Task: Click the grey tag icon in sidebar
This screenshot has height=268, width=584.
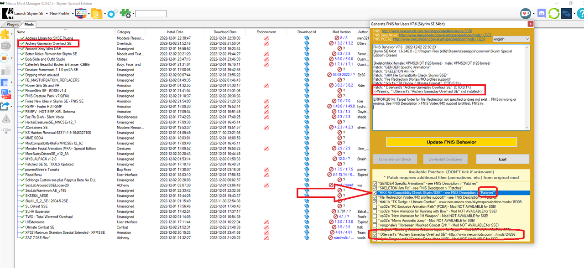Action: tap(6, 46)
